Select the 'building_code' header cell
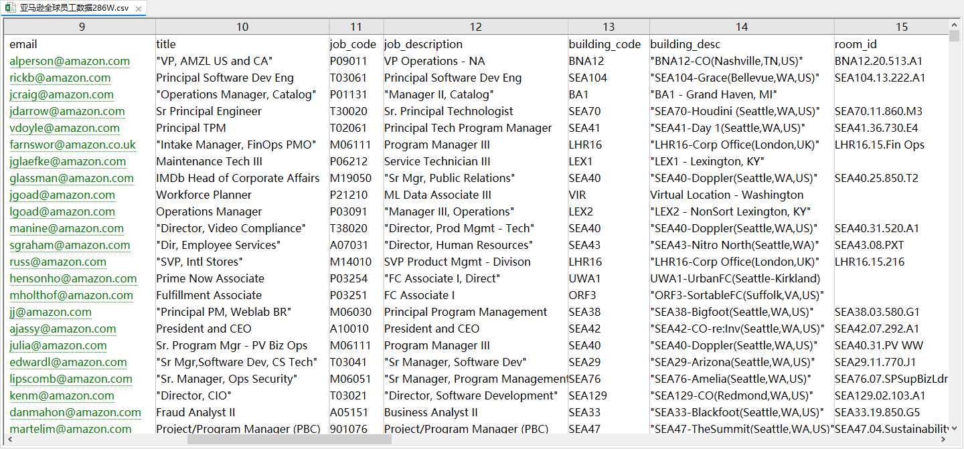Screen dimensions: 964x449 [609, 44]
